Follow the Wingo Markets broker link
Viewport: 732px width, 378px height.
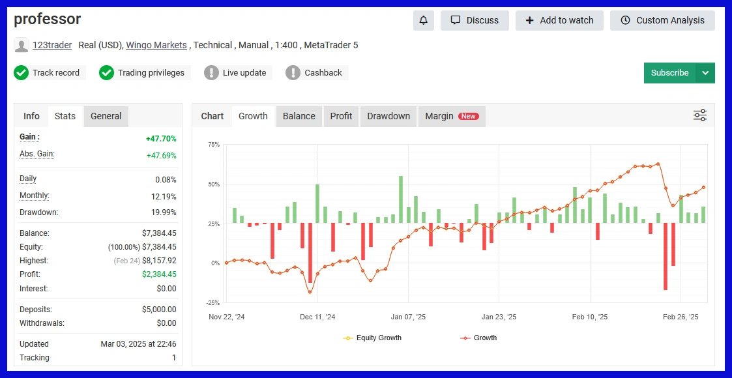156,45
